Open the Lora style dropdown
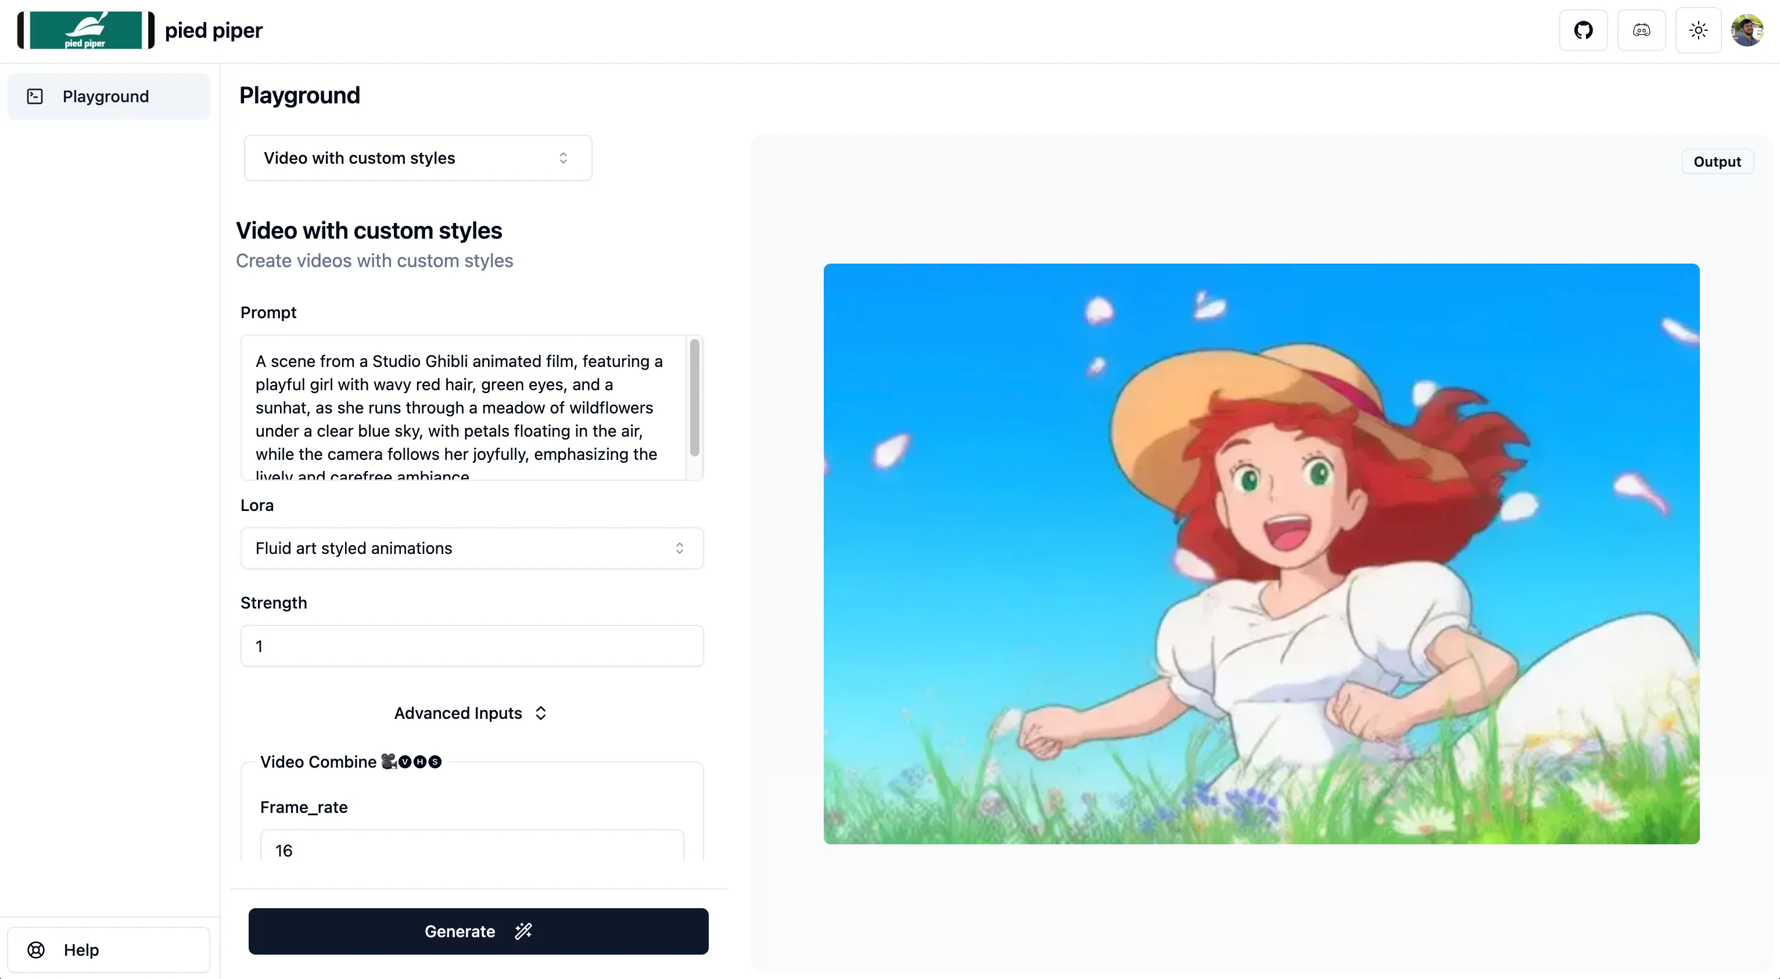The height and width of the screenshot is (979, 1780). coord(471,548)
